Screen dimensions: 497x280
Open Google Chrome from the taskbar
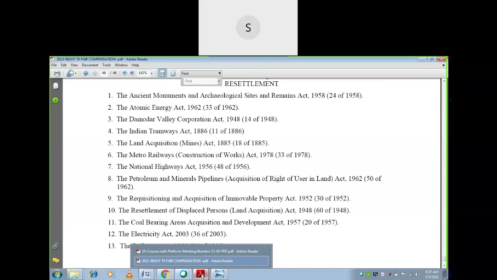pyautogui.click(x=165, y=275)
